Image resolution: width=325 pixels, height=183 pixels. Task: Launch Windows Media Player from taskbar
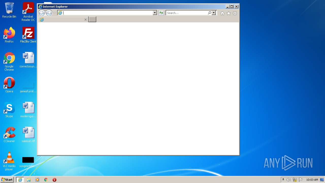tap(37, 180)
